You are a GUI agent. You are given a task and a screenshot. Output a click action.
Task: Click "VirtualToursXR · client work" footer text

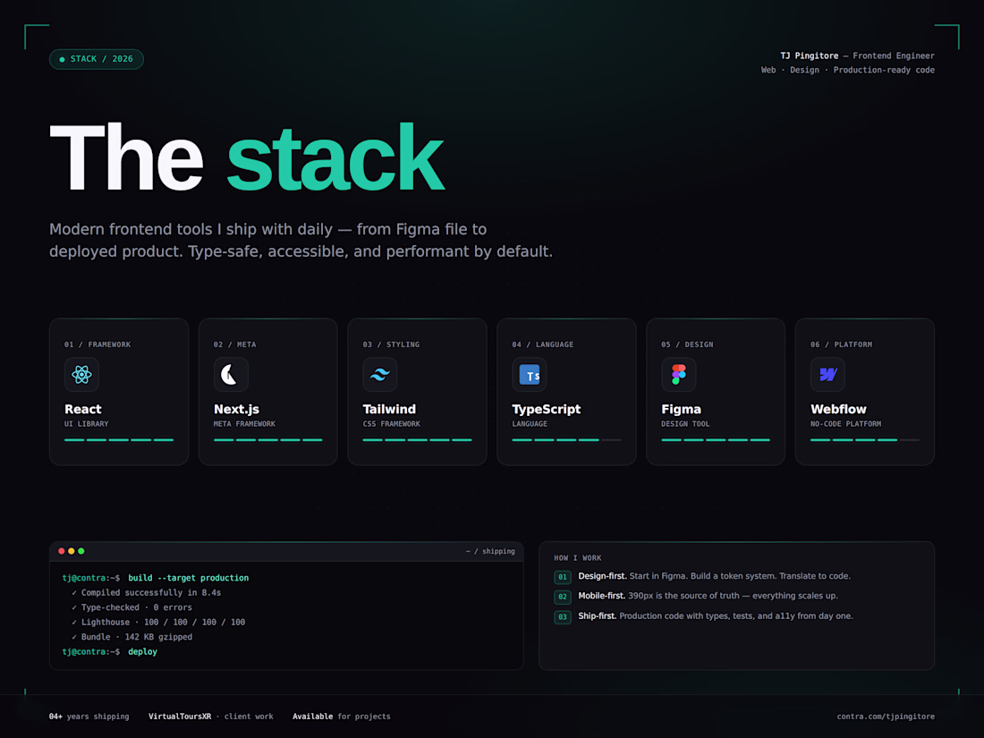211,716
